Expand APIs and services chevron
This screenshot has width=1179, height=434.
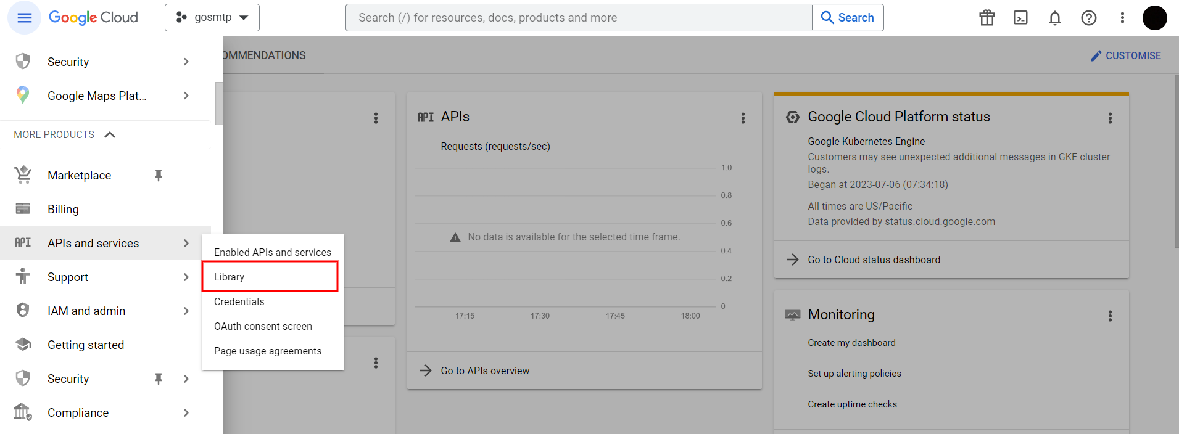pos(186,243)
